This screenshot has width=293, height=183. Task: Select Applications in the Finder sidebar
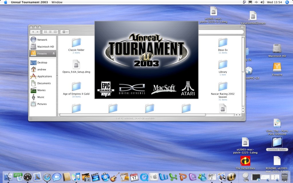coord(44,76)
